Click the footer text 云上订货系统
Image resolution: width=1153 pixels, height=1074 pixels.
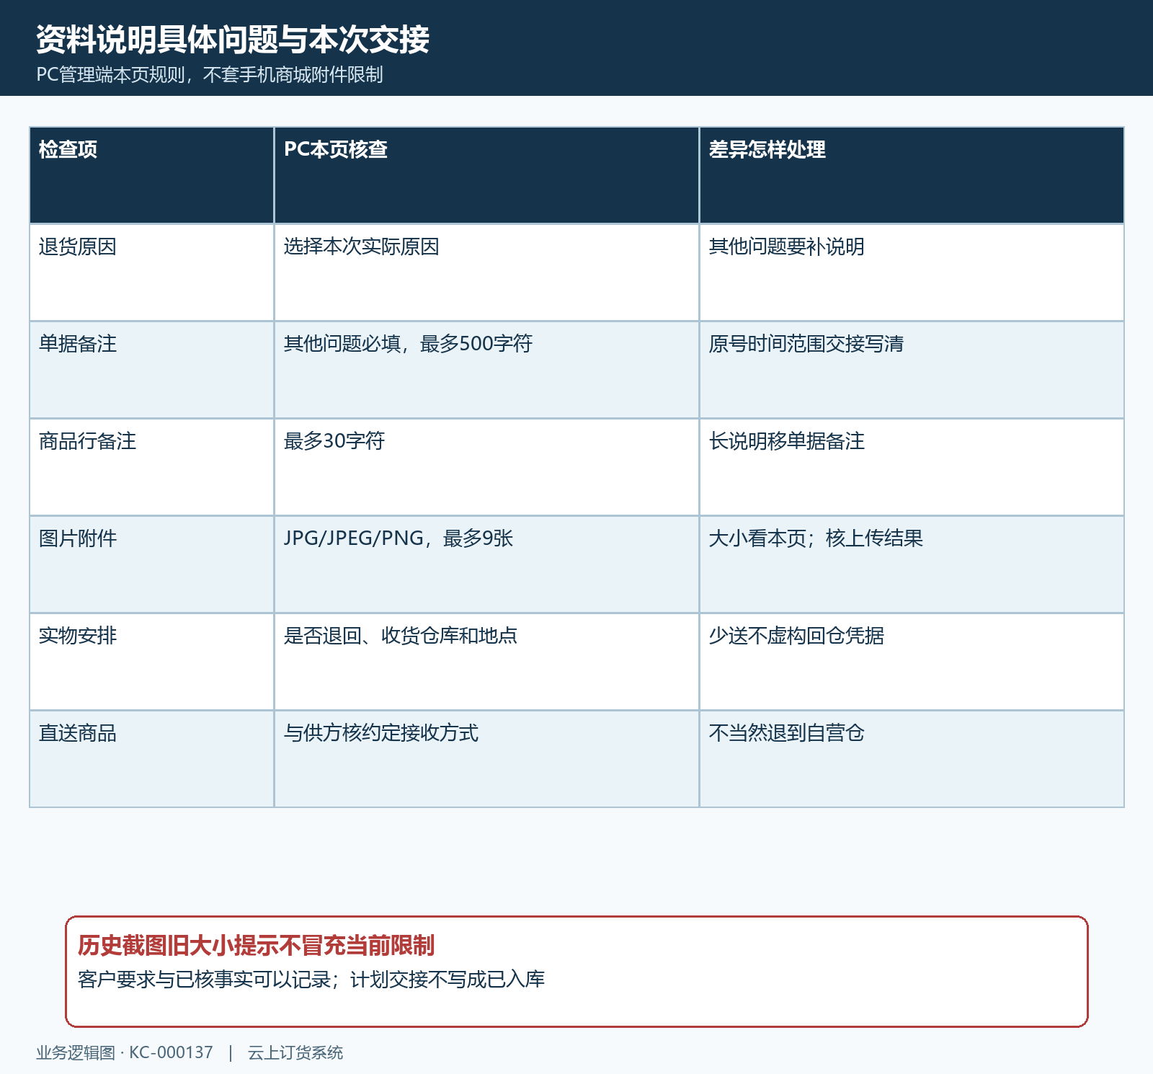(x=295, y=1053)
